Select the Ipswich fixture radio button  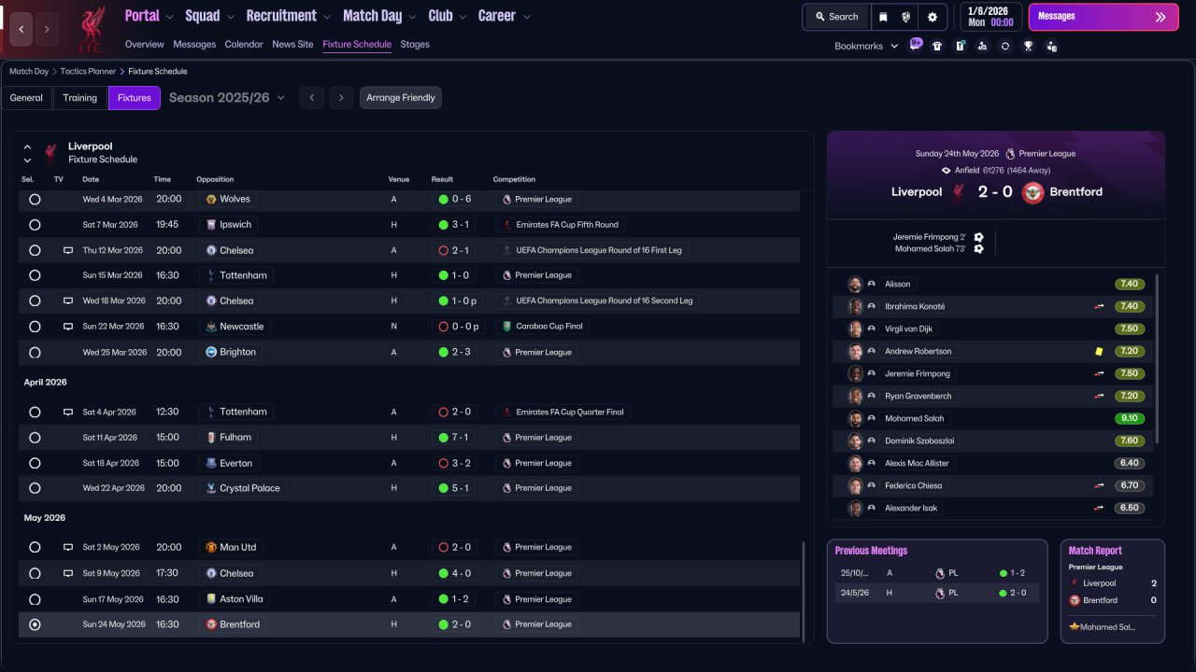coord(35,225)
